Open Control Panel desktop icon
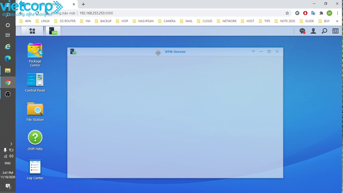 click(35, 83)
